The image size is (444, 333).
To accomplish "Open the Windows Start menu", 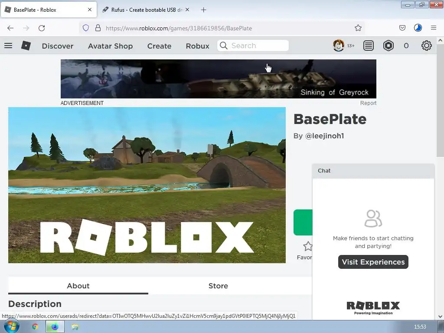I will click(x=12, y=326).
